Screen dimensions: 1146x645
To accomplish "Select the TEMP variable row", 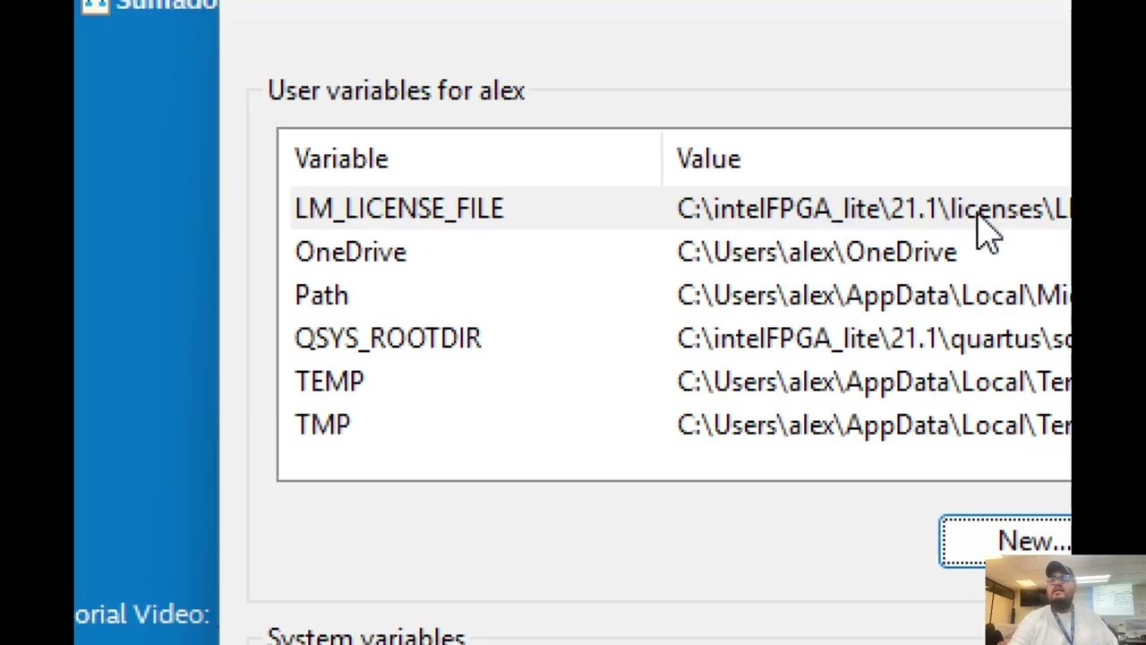I will (674, 382).
